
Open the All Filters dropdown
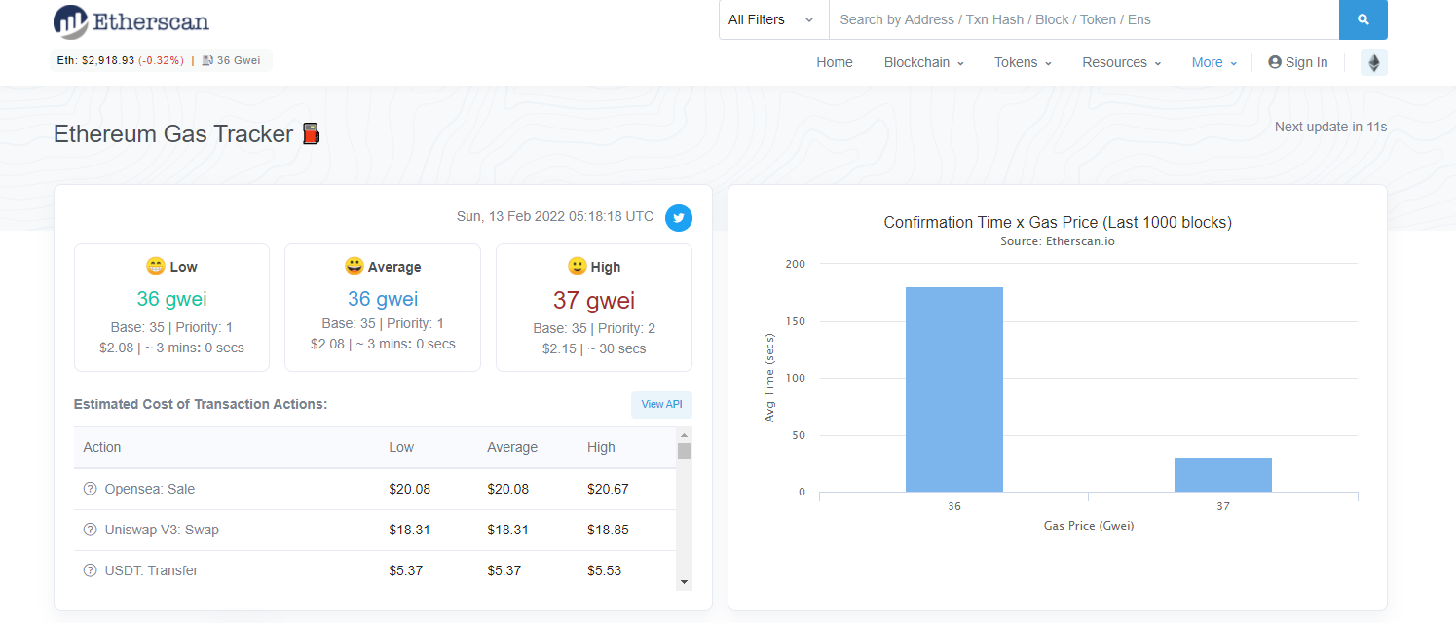(773, 19)
